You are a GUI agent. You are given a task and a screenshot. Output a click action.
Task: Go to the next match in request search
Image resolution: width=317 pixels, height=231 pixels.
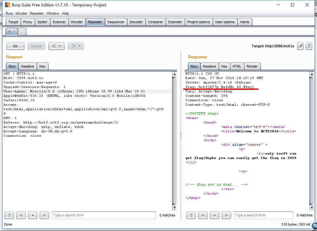point(44,215)
